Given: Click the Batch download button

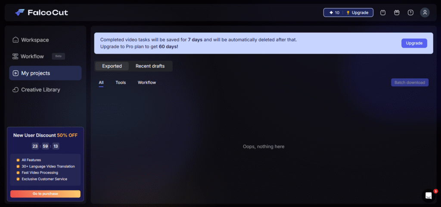Looking at the screenshot, I should pos(410,82).
